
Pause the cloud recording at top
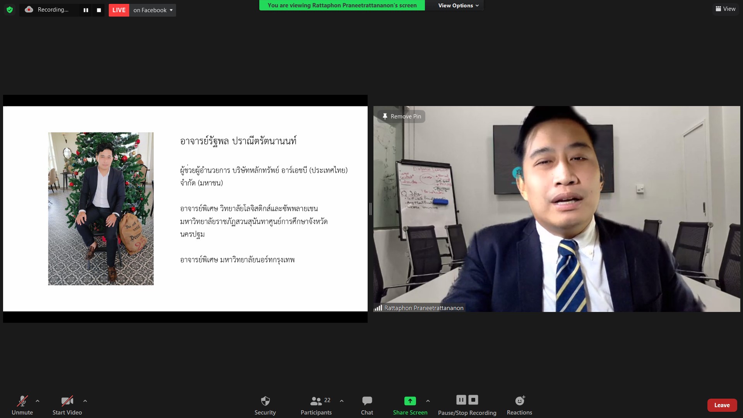pyautogui.click(x=86, y=10)
